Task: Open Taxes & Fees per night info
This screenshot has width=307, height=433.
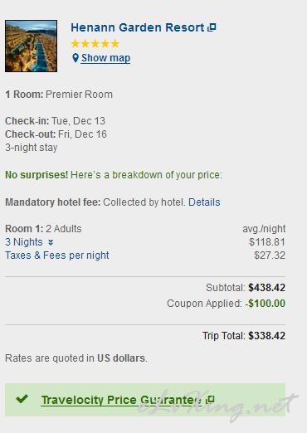Action: click(x=57, y=255)
